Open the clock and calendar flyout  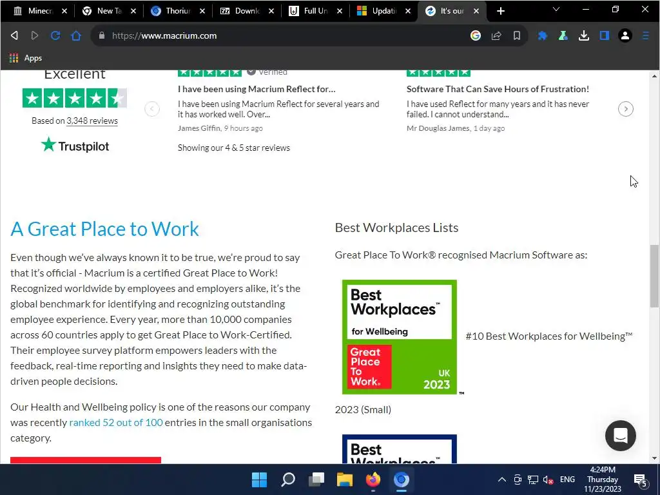pos(603,480)
